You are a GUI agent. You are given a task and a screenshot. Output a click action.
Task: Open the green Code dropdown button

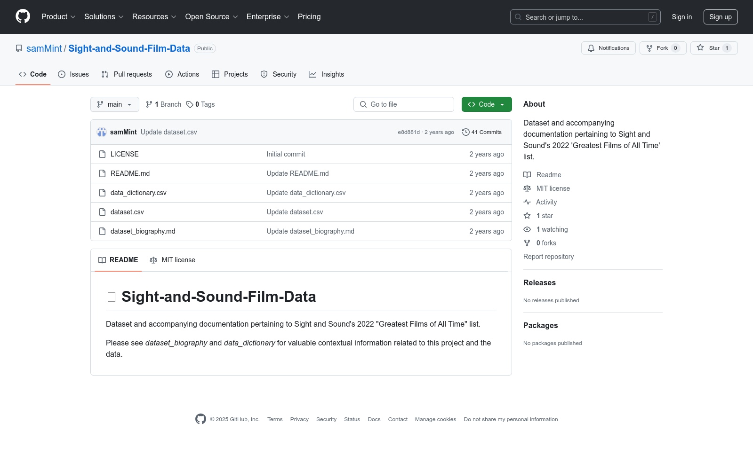tap(487, 104)
